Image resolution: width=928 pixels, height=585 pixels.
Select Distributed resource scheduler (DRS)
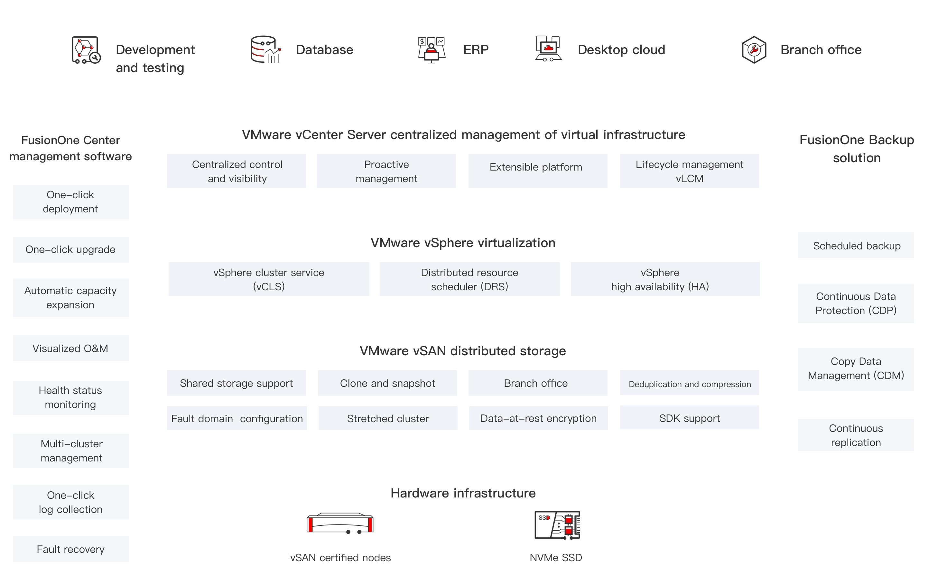pos(469,279)
